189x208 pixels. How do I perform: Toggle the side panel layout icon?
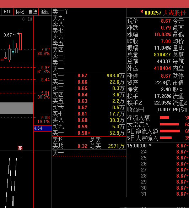30,19
